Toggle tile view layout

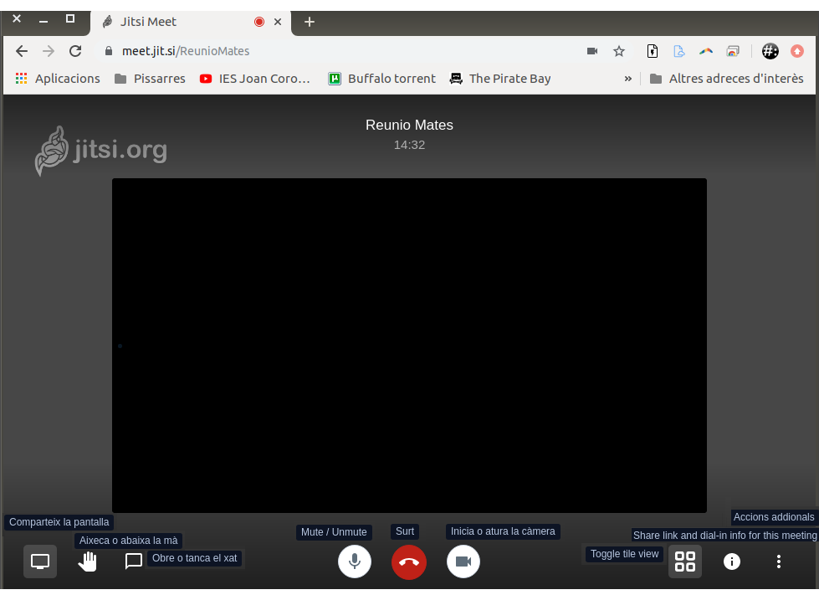click(x=684, y=562)
